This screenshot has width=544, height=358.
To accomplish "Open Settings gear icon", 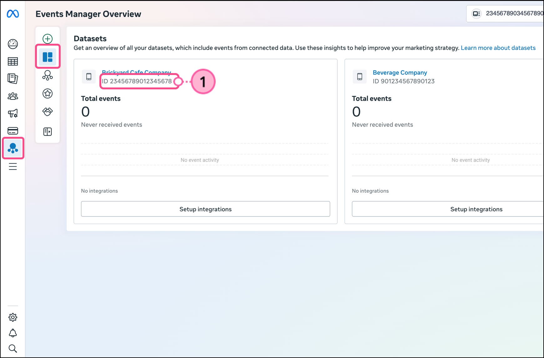I will coord(13,317).
